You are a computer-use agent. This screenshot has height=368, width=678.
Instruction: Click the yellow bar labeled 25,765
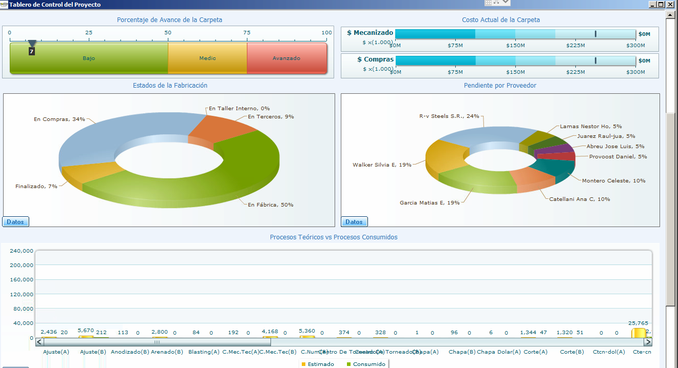click(638, 333)
